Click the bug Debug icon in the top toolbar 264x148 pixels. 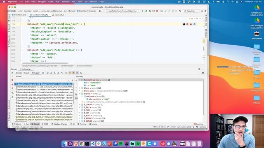[x=146, y=11]
